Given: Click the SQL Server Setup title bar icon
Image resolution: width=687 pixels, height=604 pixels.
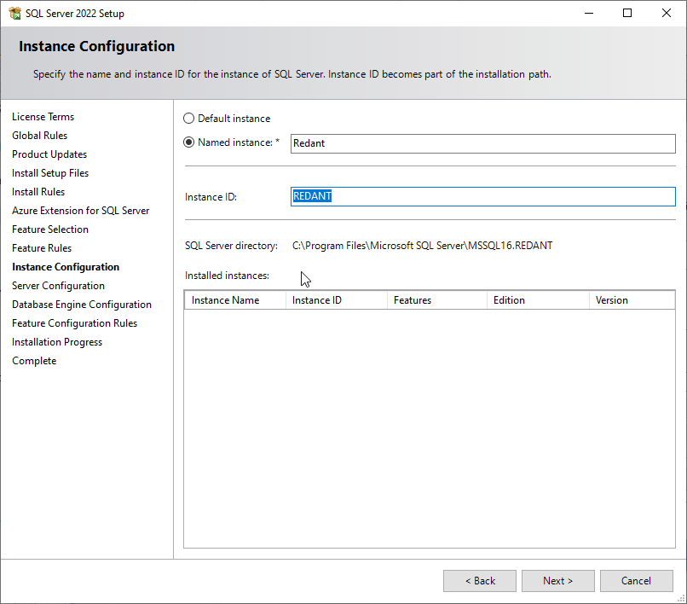Looking at the screenshot, I should coord(14,13).
